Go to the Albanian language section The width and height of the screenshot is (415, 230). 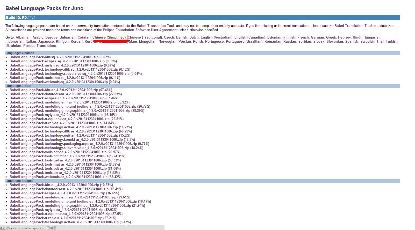(23, 37)
